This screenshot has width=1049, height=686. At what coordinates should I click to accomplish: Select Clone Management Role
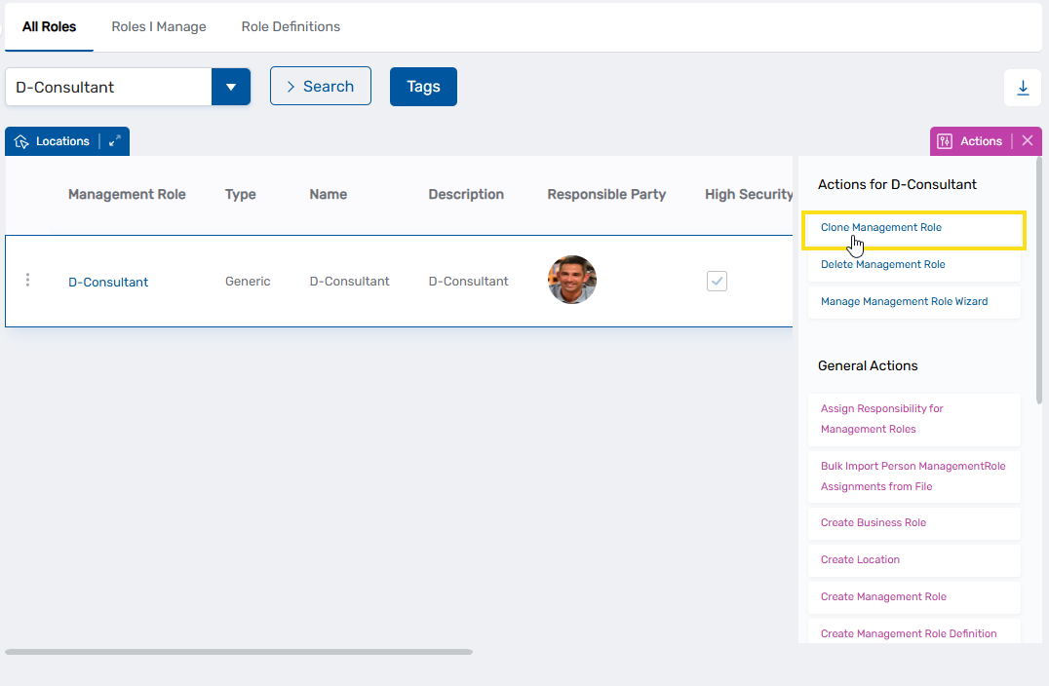click(x=880, y=227)
